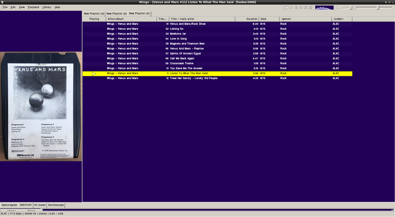Click the <genre> column header
This screenshot has width=395, height=217.
coord(306,19)
